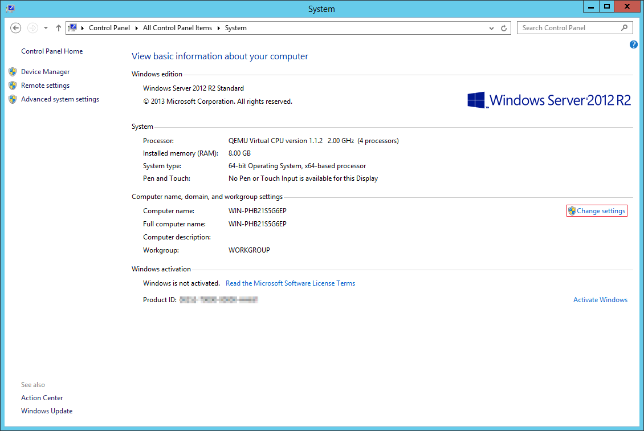Open Action Center under See also
Screen dimensions: 644x431
[42, 398]
